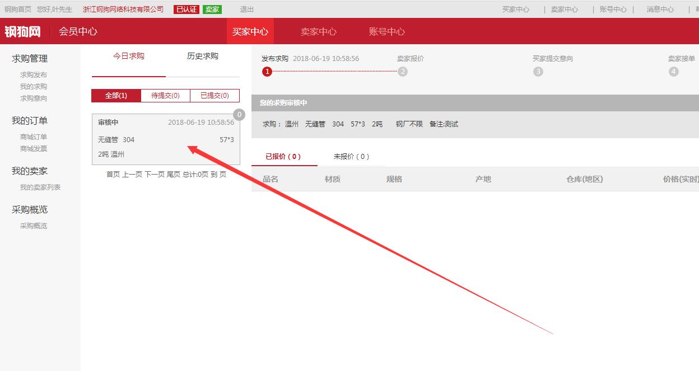Open 消息中心 from the top bar
699x371 pixels.
click(x=659, y=9)
